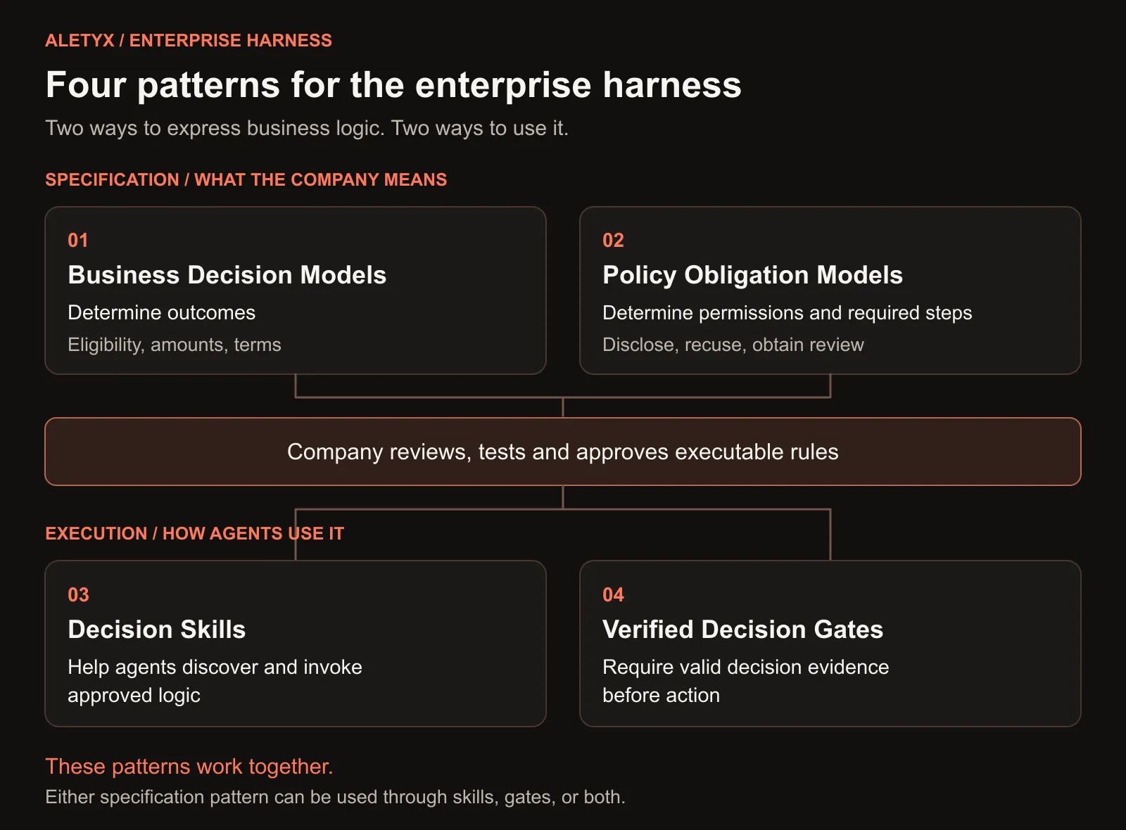Click the subtitle 'Two ways to express business logic'
Image resolution: width=1126 pixels, height=830 pixels.
tap(215, 128)
